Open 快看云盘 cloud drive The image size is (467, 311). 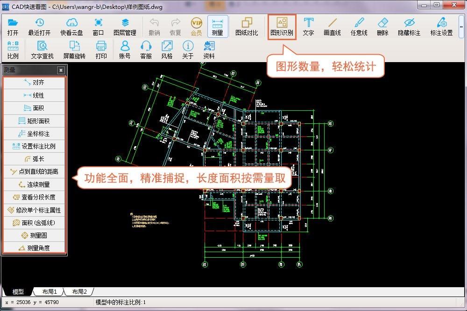point(71,27)
